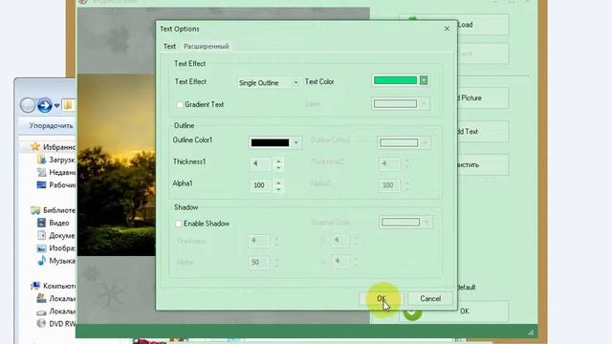Click the black Outline Color1 swatch
The height and width of the screenshot is (344, 612).
click(270, 142)
